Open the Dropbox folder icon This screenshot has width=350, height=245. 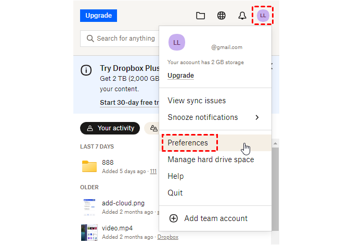tap(200, 16)
